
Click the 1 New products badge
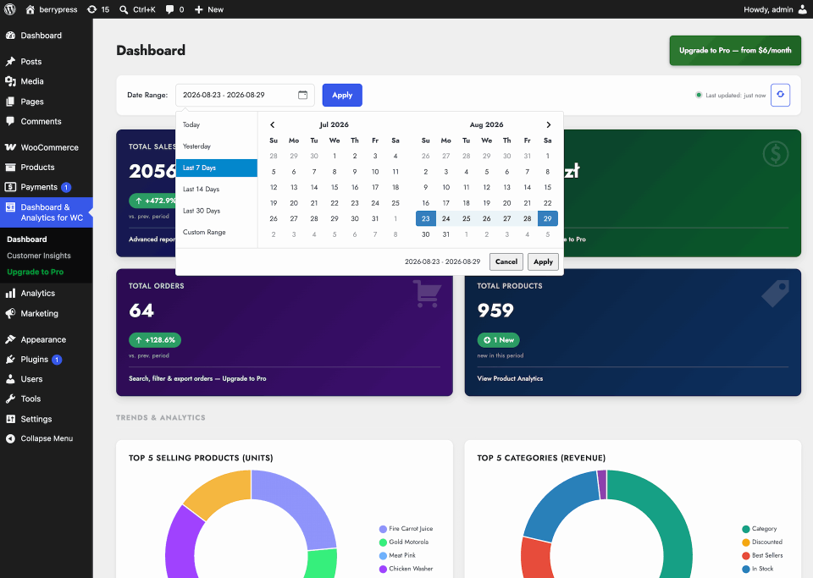coord(498,340)
